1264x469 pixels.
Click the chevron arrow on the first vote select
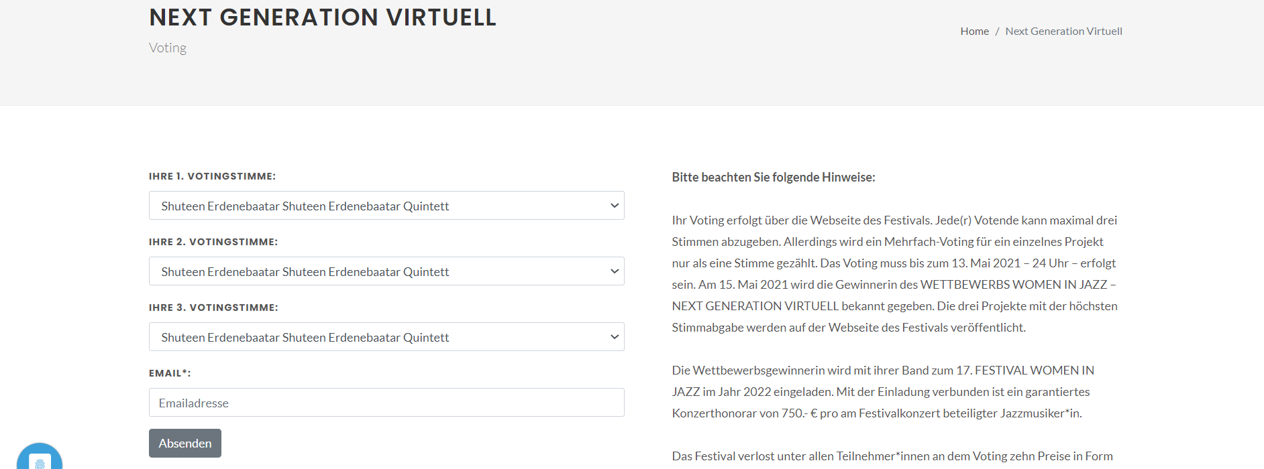[614, 206]
